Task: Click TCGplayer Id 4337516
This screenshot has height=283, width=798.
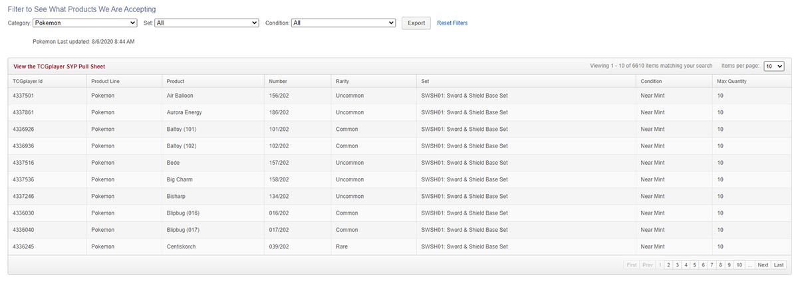Action: click(23, 163)
